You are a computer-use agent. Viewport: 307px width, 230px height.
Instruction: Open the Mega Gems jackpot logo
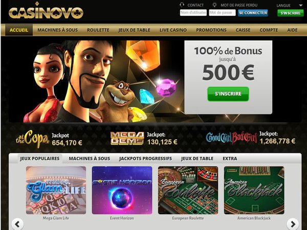[127, 139]
